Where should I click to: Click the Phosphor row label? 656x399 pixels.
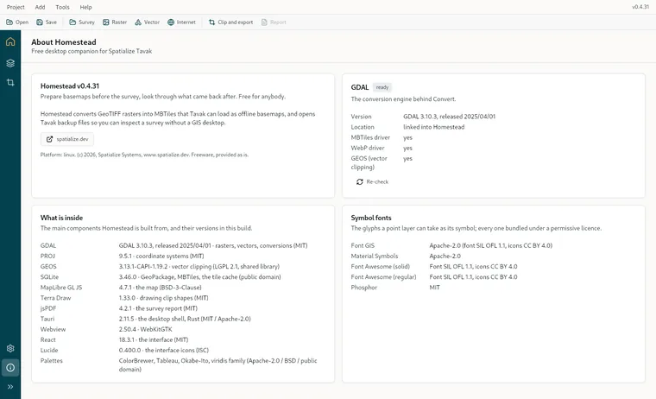coord(364,288)
